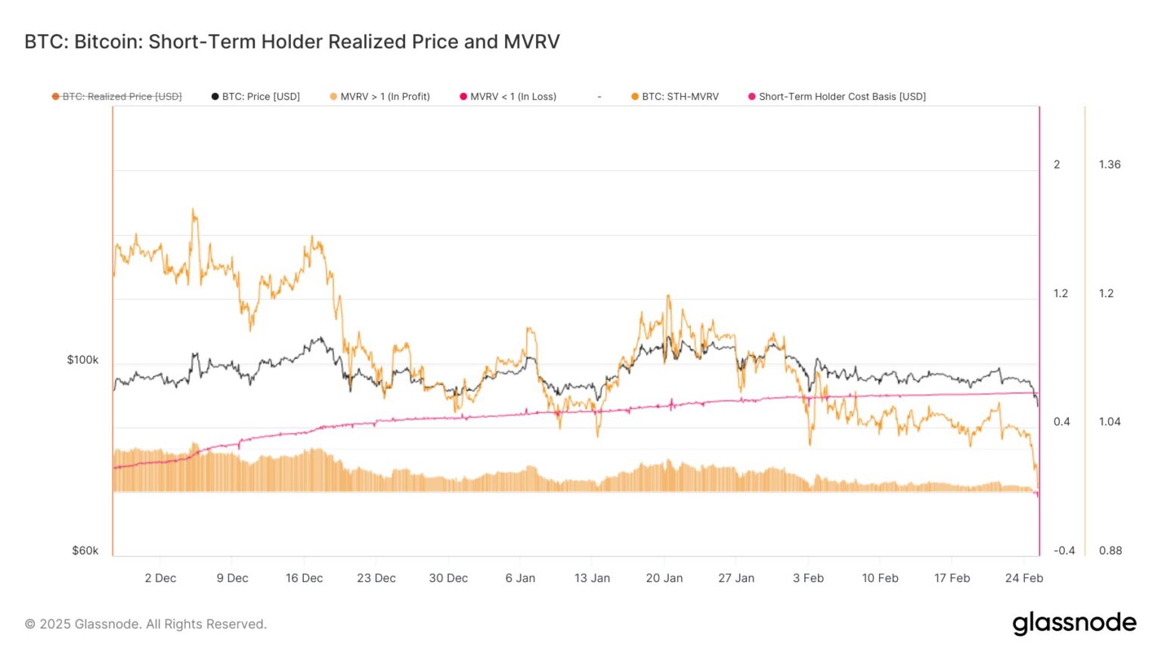Toggle the struck-through BTC: Realized Price [USD] series
Screen dimensions: 1161x653
click(x=122, y=97)
